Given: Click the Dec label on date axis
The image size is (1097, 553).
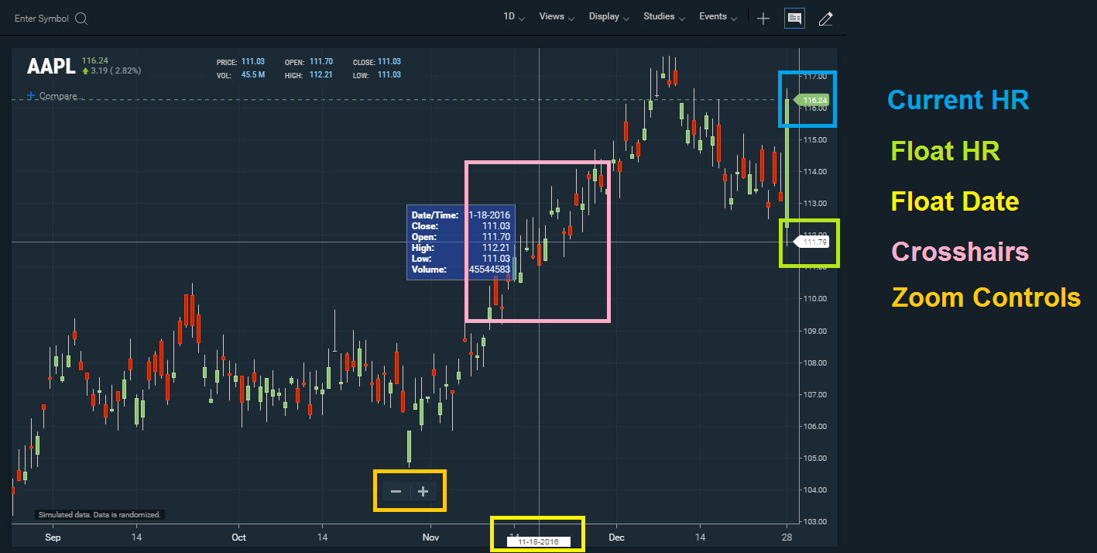Looking at the screenshot, I should 616,537.
